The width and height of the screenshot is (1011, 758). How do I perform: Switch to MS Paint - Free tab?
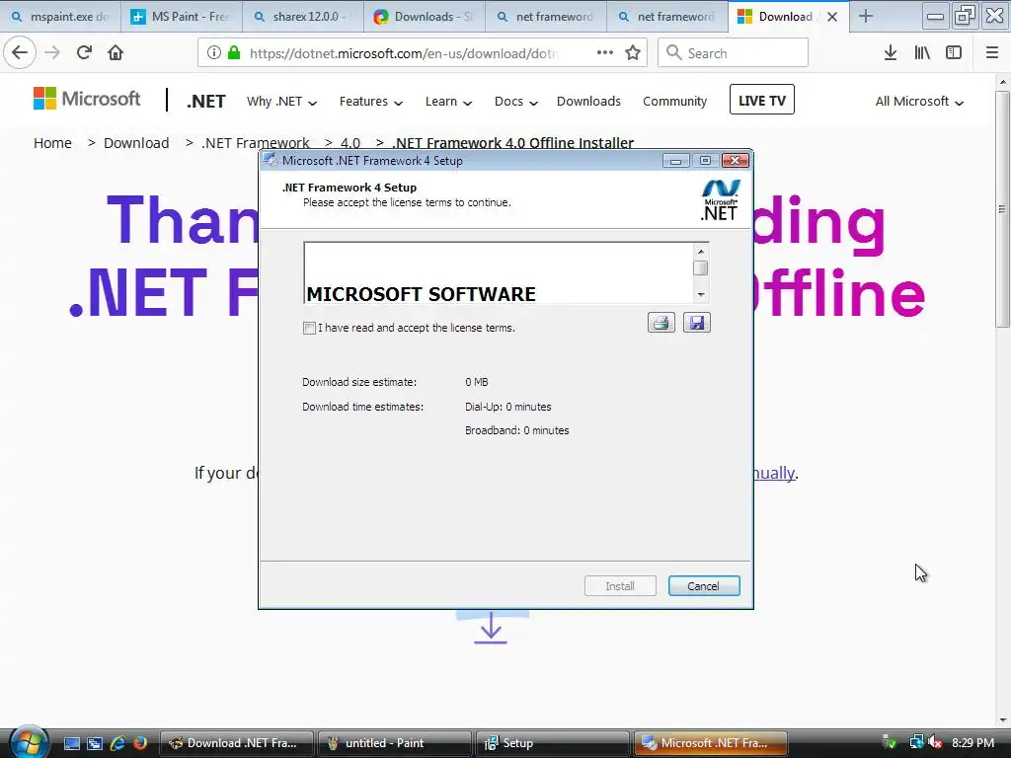[x=182, y=17]
